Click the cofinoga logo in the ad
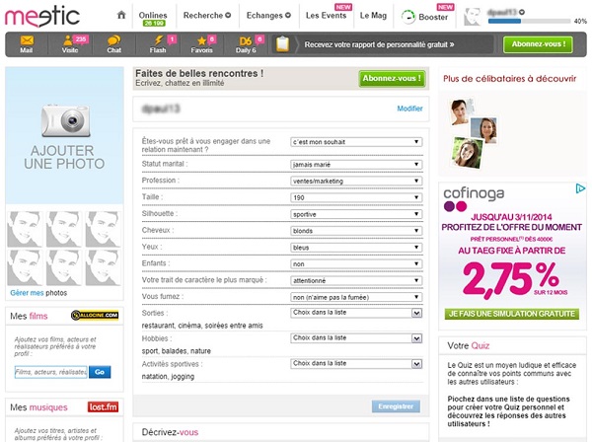The width and height of the screenshot is (592, 442). [474, 199]
